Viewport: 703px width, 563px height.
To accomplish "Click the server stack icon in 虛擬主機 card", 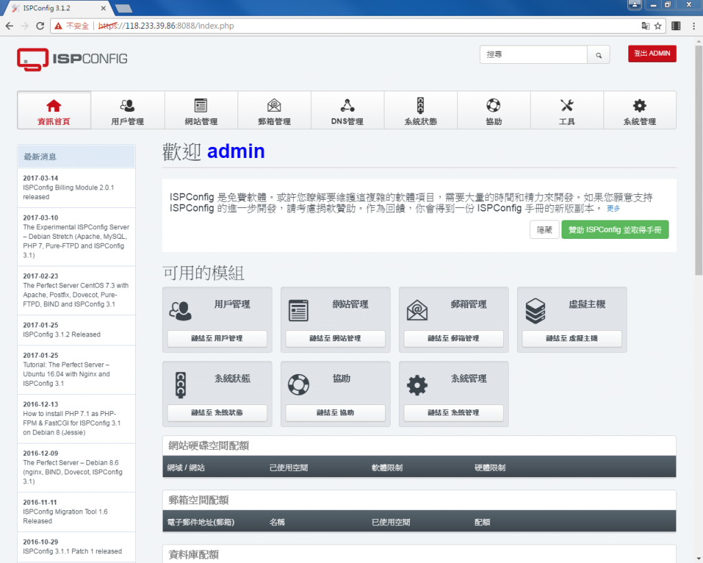I will point(535,310).
